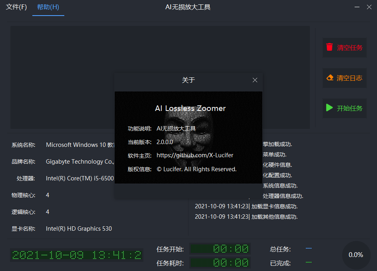Click the orange eraser icon for 清空日志
377x271 pixels.
[330, 77]
